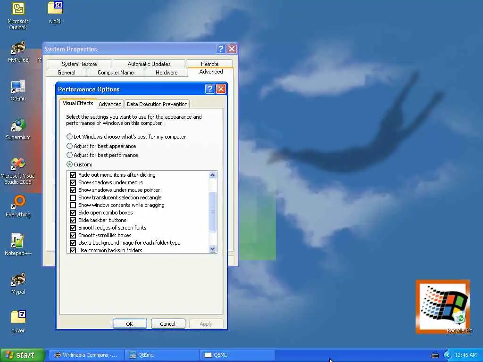This screenshot has height=362, width=483.
Task: Switch to the Visual Effects tab
Action: 78,103
